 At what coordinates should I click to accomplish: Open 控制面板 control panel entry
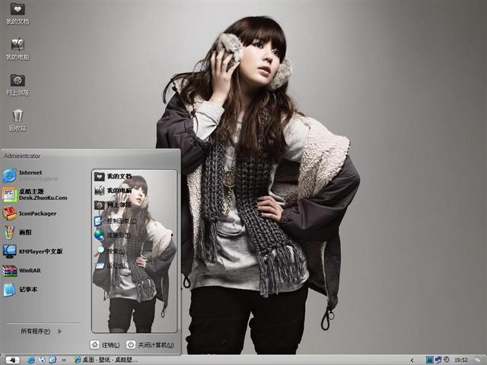(115, 221)
